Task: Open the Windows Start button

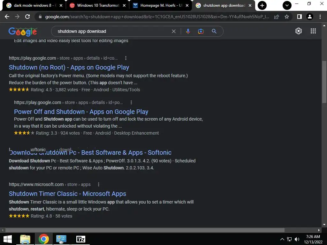Action: click(8, 239)
